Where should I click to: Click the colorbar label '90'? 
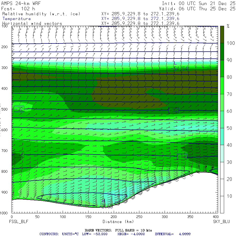[229, 60]
